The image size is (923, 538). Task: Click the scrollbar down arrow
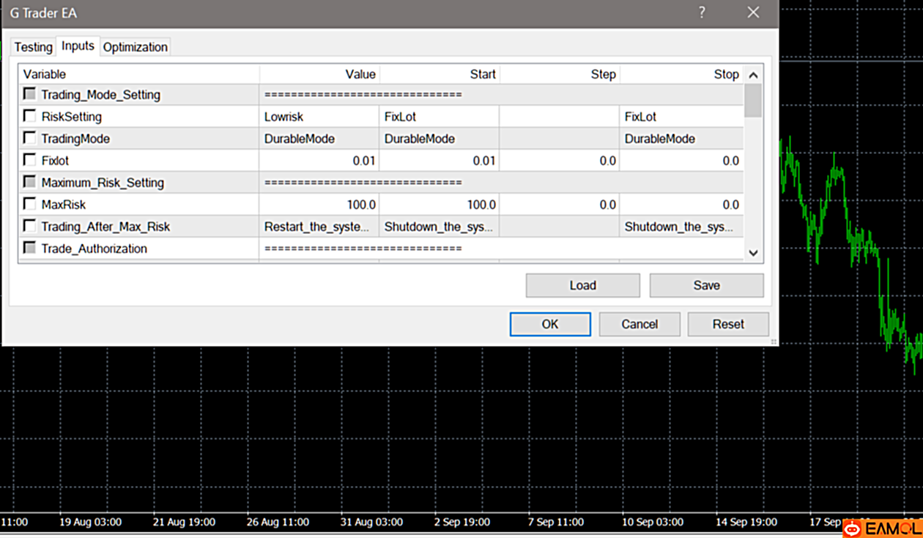(x=752, y=252)
